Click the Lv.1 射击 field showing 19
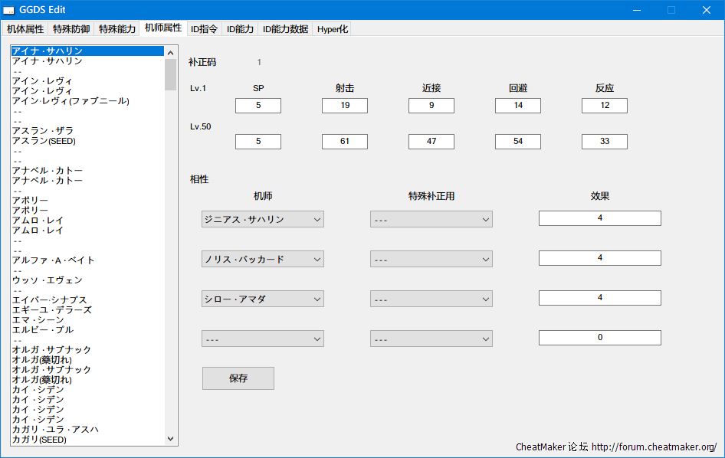 tap(344, 106)
